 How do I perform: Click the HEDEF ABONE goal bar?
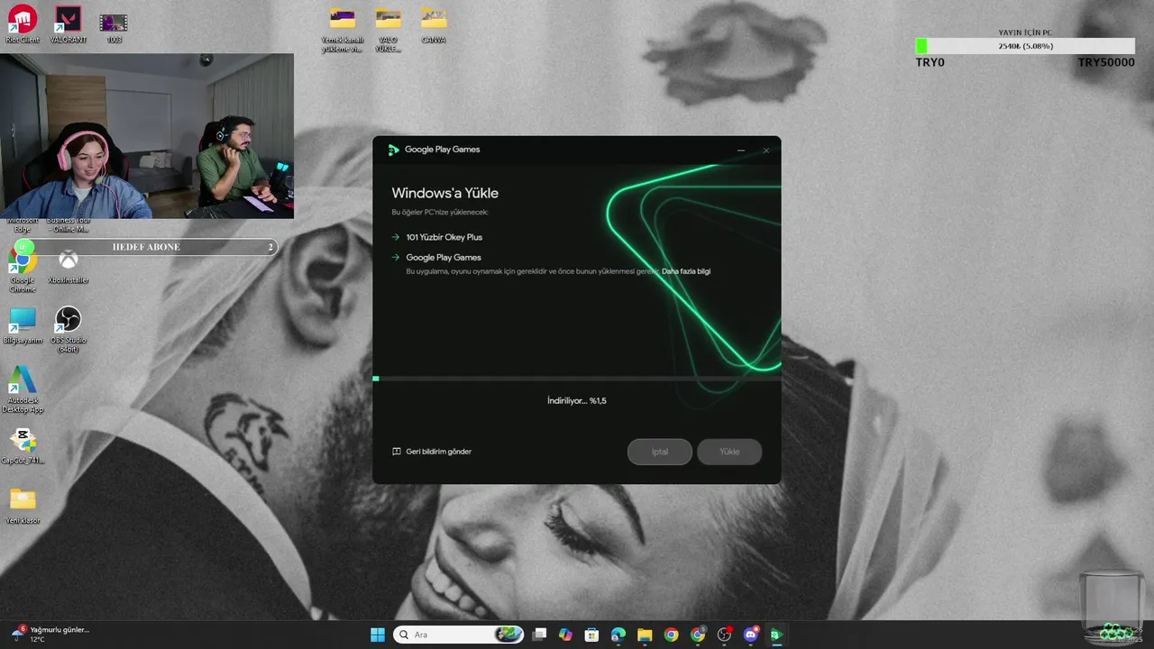point(145,247)
